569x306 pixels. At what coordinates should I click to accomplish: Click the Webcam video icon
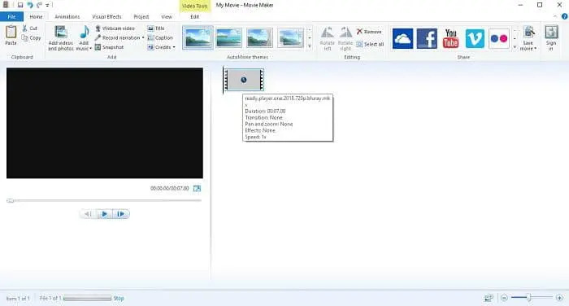tap(98, 28)
